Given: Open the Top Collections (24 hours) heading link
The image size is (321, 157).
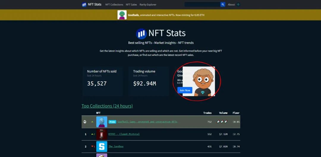Looking at the screenshot, I should coord(107,106).
